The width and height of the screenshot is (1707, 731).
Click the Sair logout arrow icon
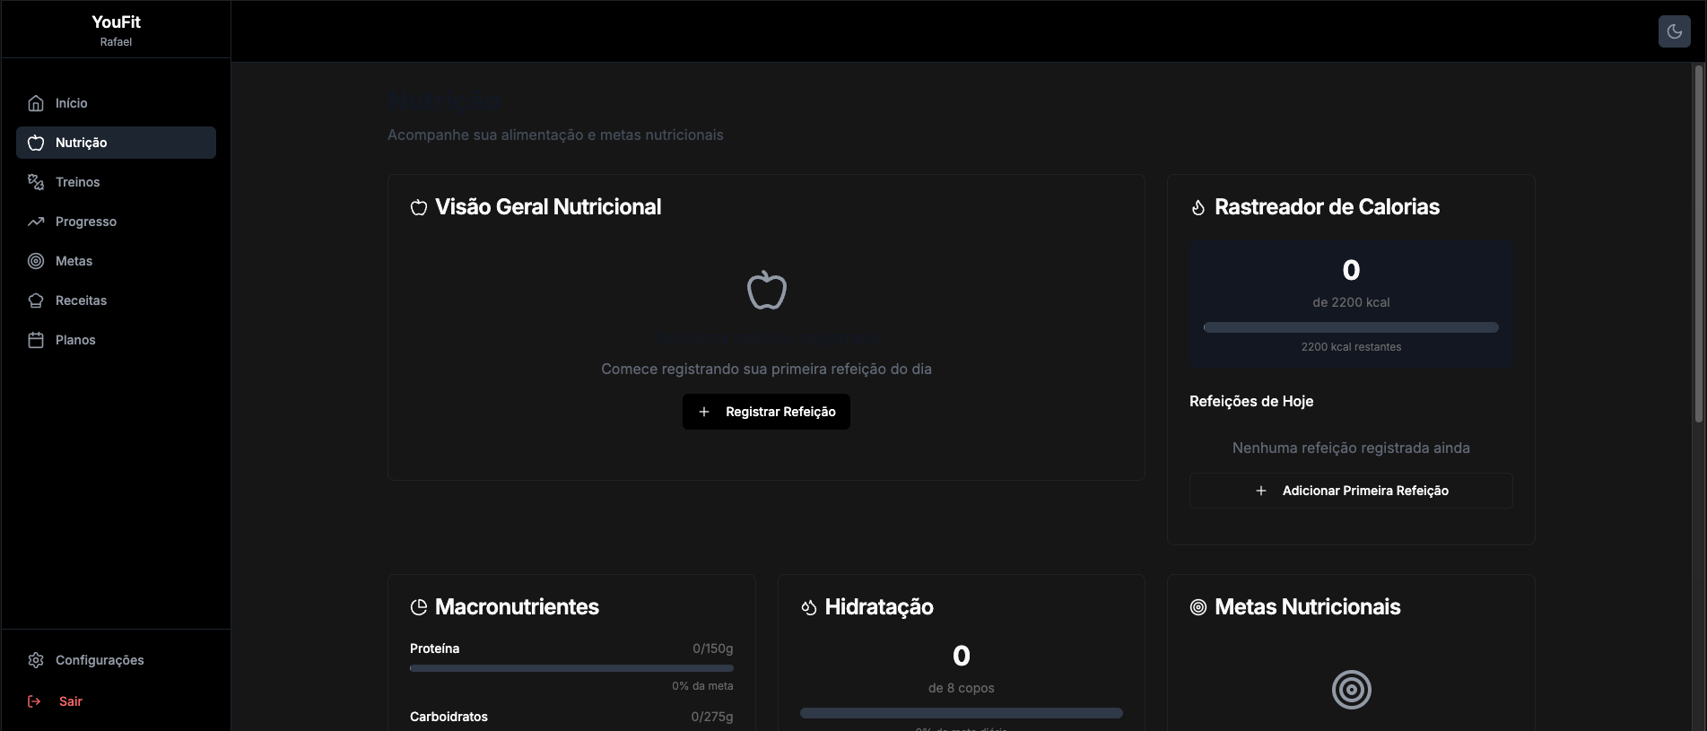tap(34, 701)
